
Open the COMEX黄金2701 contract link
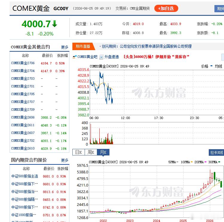(23, 86)
